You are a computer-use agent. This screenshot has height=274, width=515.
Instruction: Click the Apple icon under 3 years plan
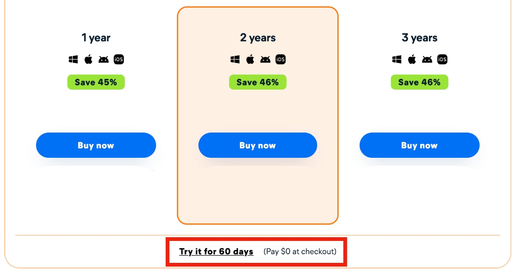click(412, 59)
